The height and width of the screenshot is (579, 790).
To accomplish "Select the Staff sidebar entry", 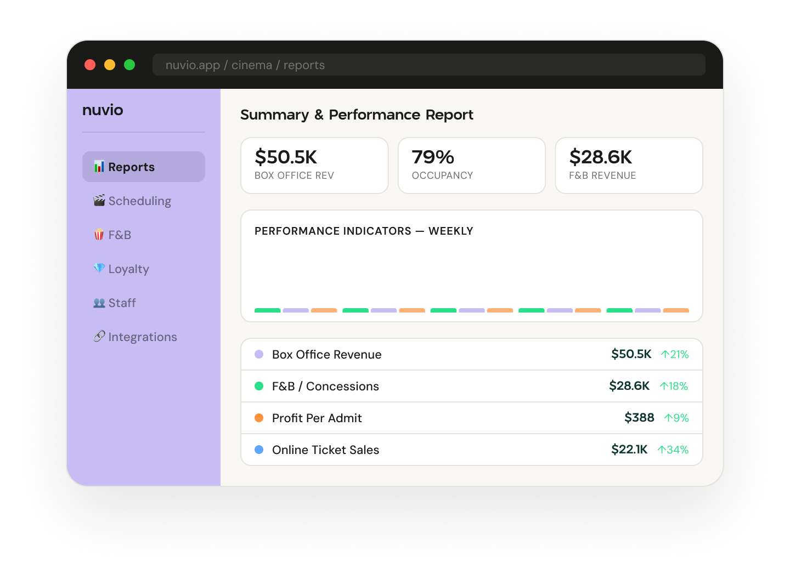I will tap(122, 303).
